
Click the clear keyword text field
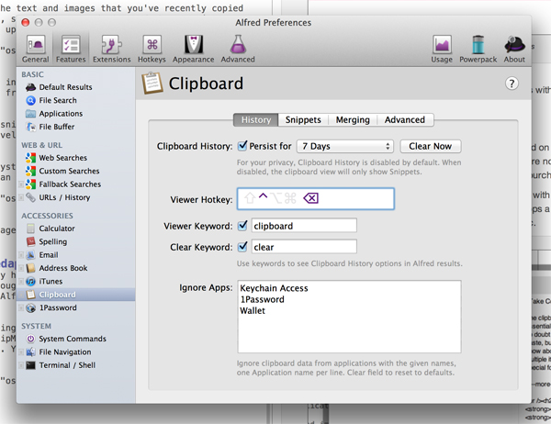(304, 247)
